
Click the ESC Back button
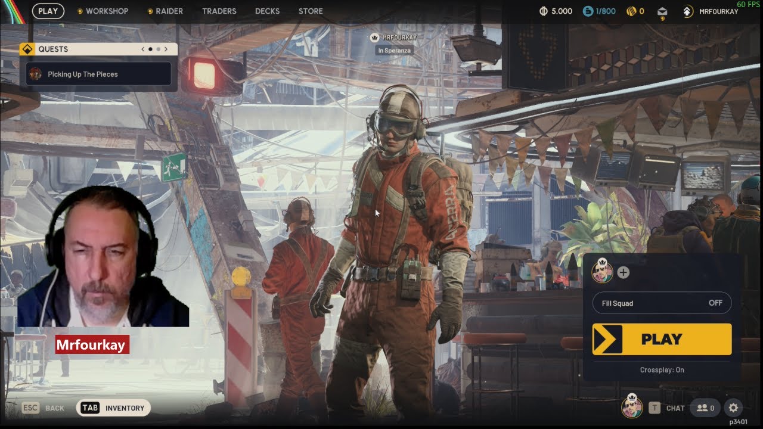pos(43,408)
